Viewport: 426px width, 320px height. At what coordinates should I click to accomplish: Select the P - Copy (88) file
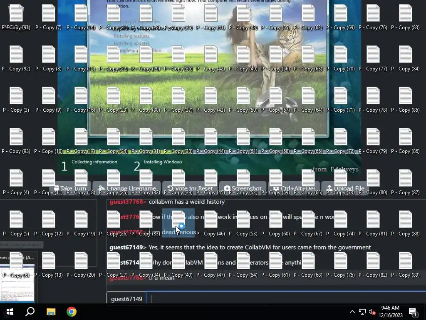click(x=405, y=224)
